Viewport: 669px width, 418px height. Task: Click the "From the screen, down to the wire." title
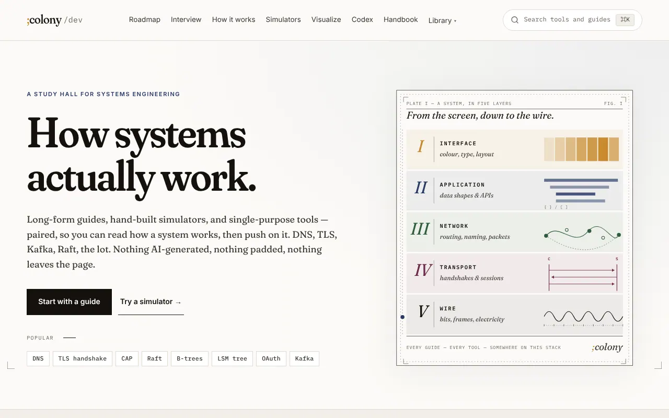tap(480, 115)
